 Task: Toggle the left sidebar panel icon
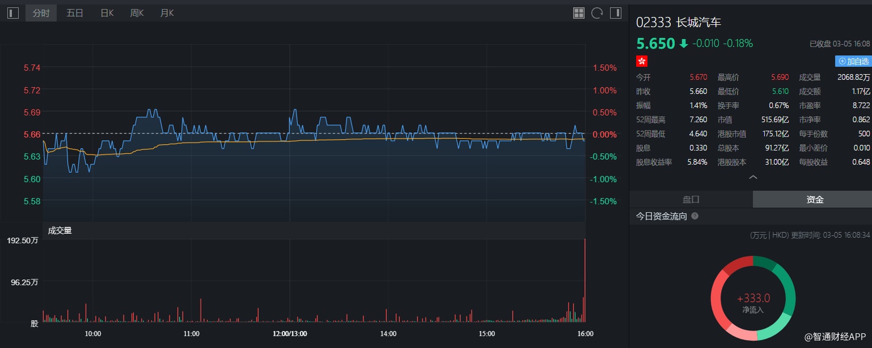(13, 13)
